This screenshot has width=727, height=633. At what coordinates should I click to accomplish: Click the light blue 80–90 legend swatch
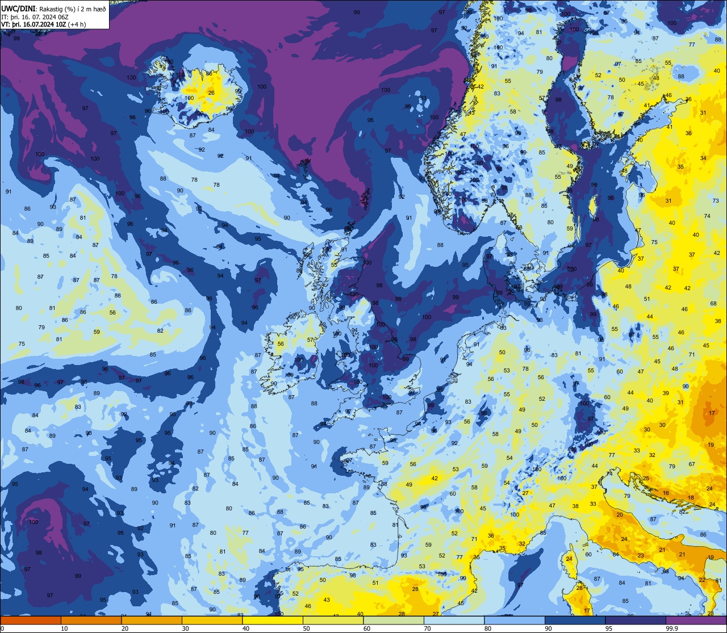(515, 621)
